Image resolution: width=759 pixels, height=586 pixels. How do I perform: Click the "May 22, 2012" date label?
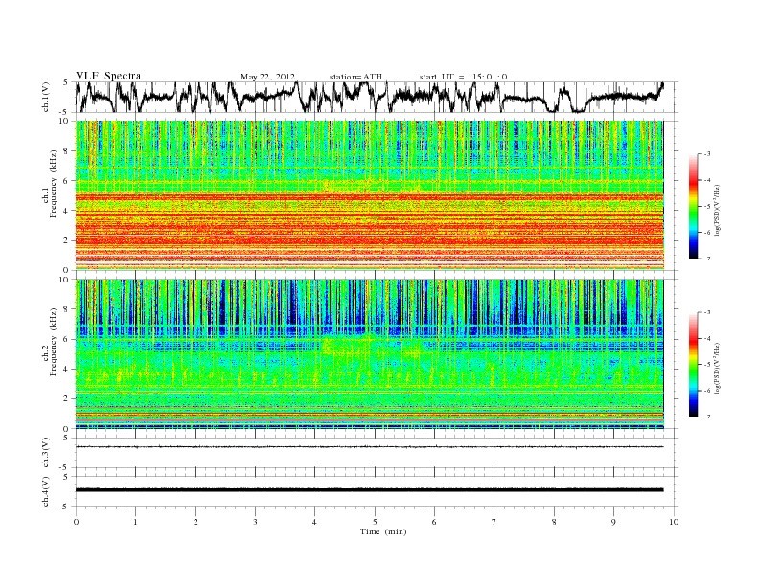[267, 77]
